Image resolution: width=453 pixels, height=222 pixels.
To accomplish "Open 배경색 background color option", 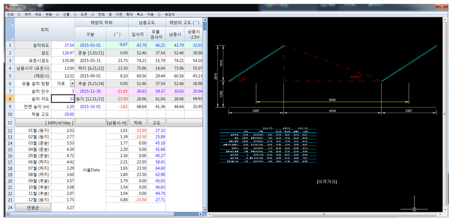I will tap(169, 14).
